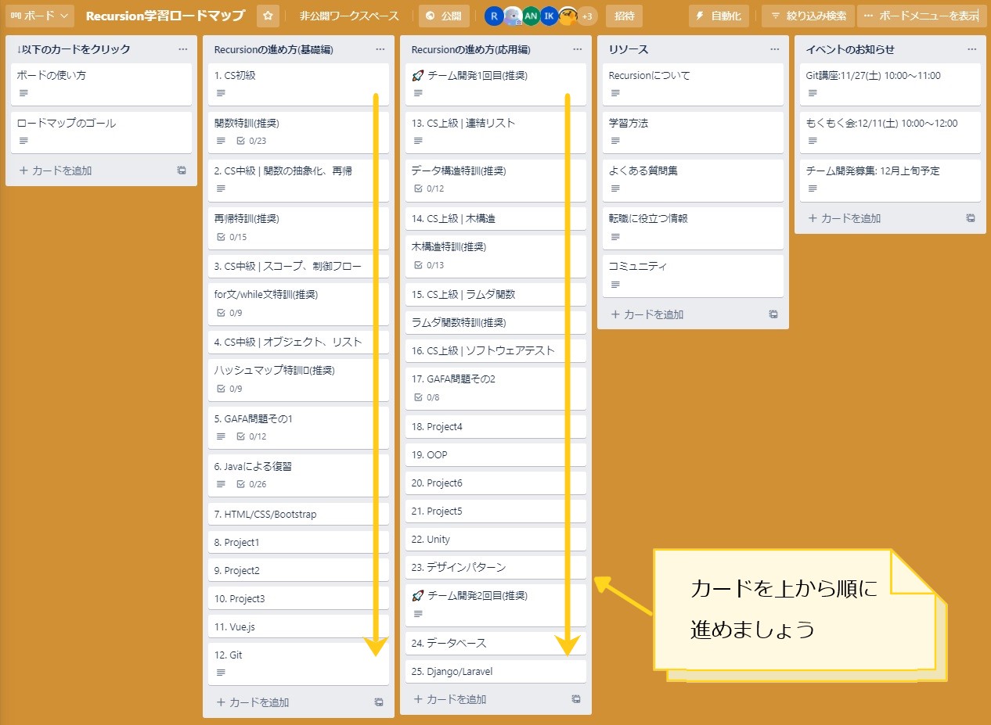Image resolution: width=991 pixels, height=725 pixels.
Task: Click description icon on ボードの使い方 card
Action: (x=23, y=93)
